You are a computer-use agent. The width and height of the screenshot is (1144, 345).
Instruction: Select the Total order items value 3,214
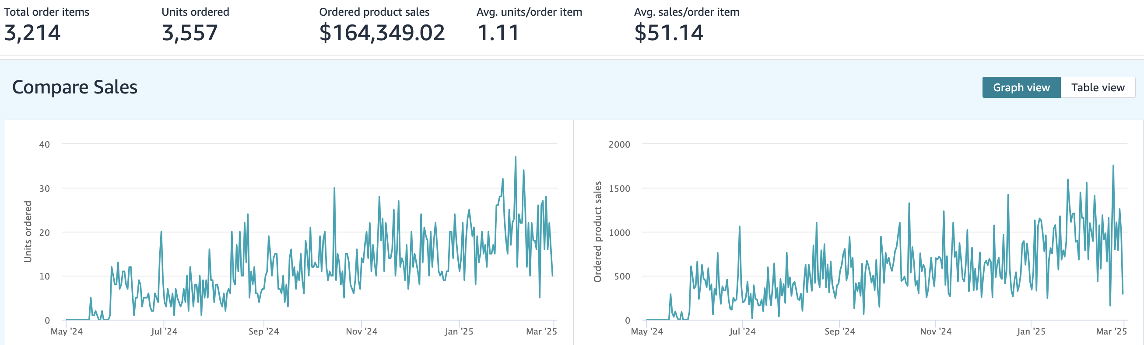tap(32, 33)
